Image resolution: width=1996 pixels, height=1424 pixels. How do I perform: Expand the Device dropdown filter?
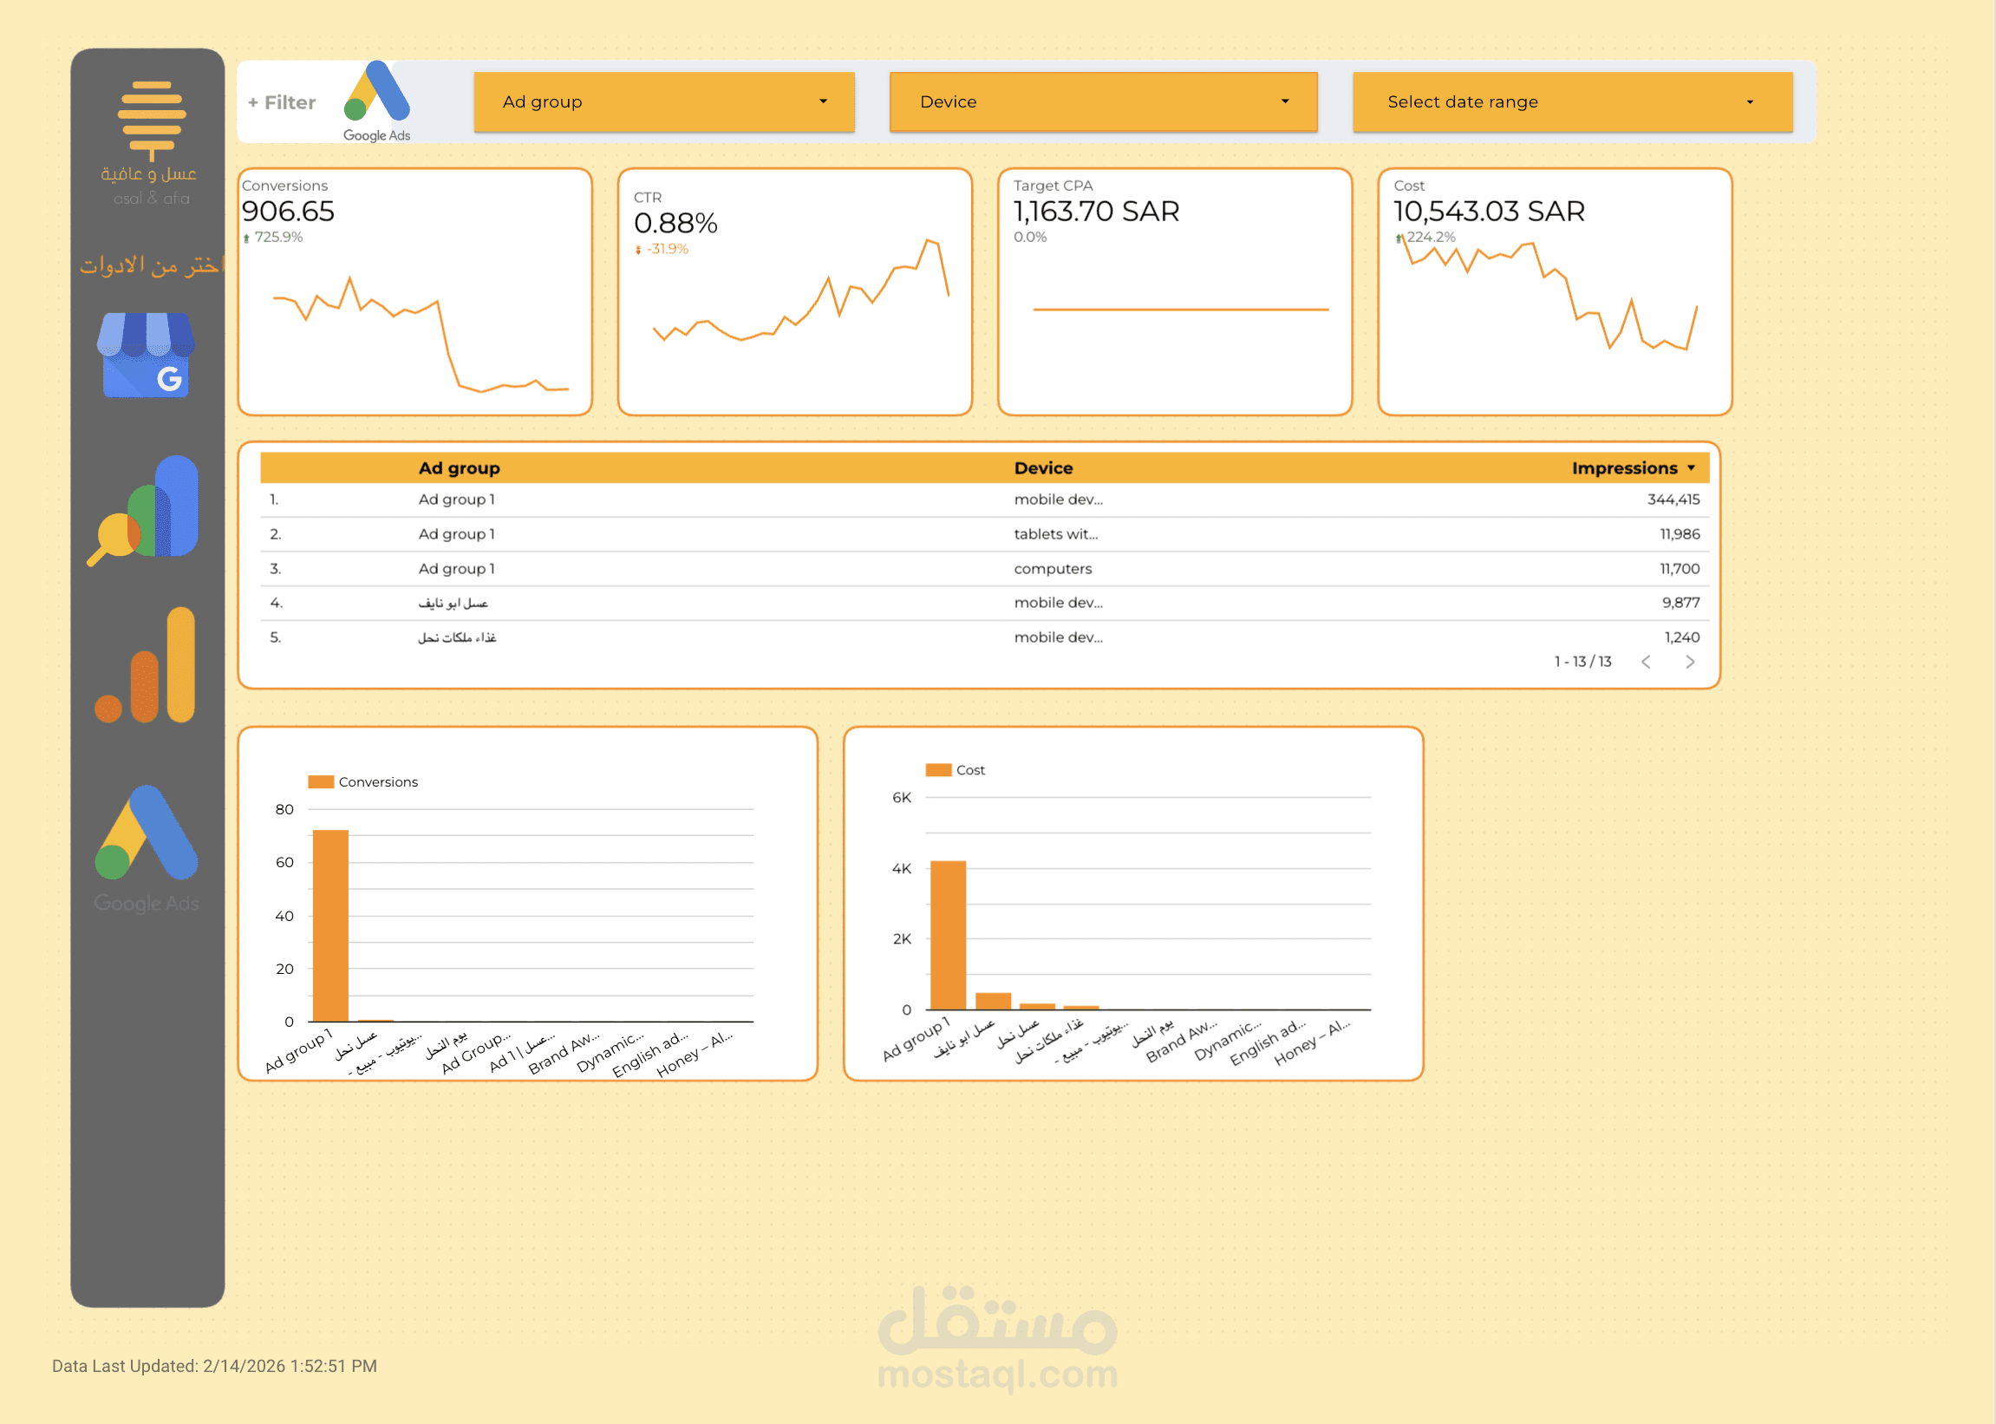coord(1103,101)
